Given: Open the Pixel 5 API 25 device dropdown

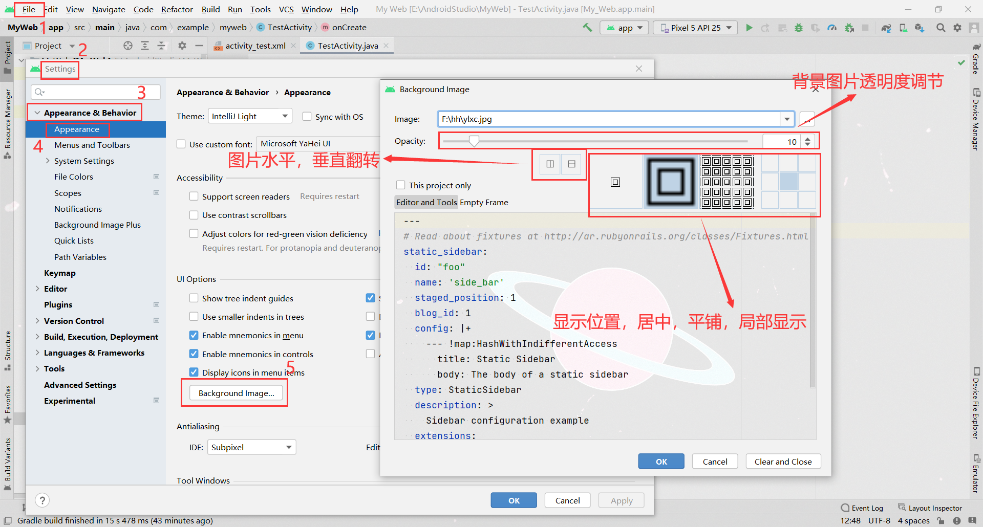Looking at the screenshot, I should [695, 28].
